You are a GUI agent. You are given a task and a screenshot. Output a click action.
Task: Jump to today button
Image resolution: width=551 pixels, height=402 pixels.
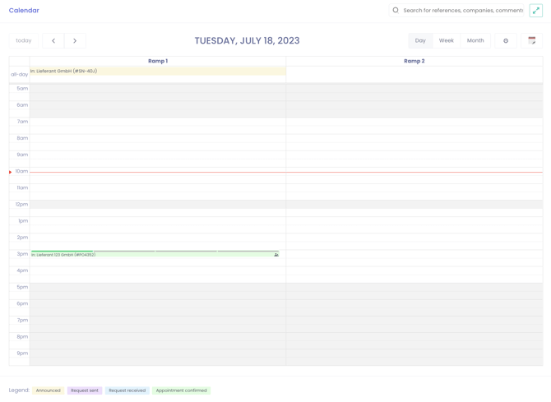[24, 40]
